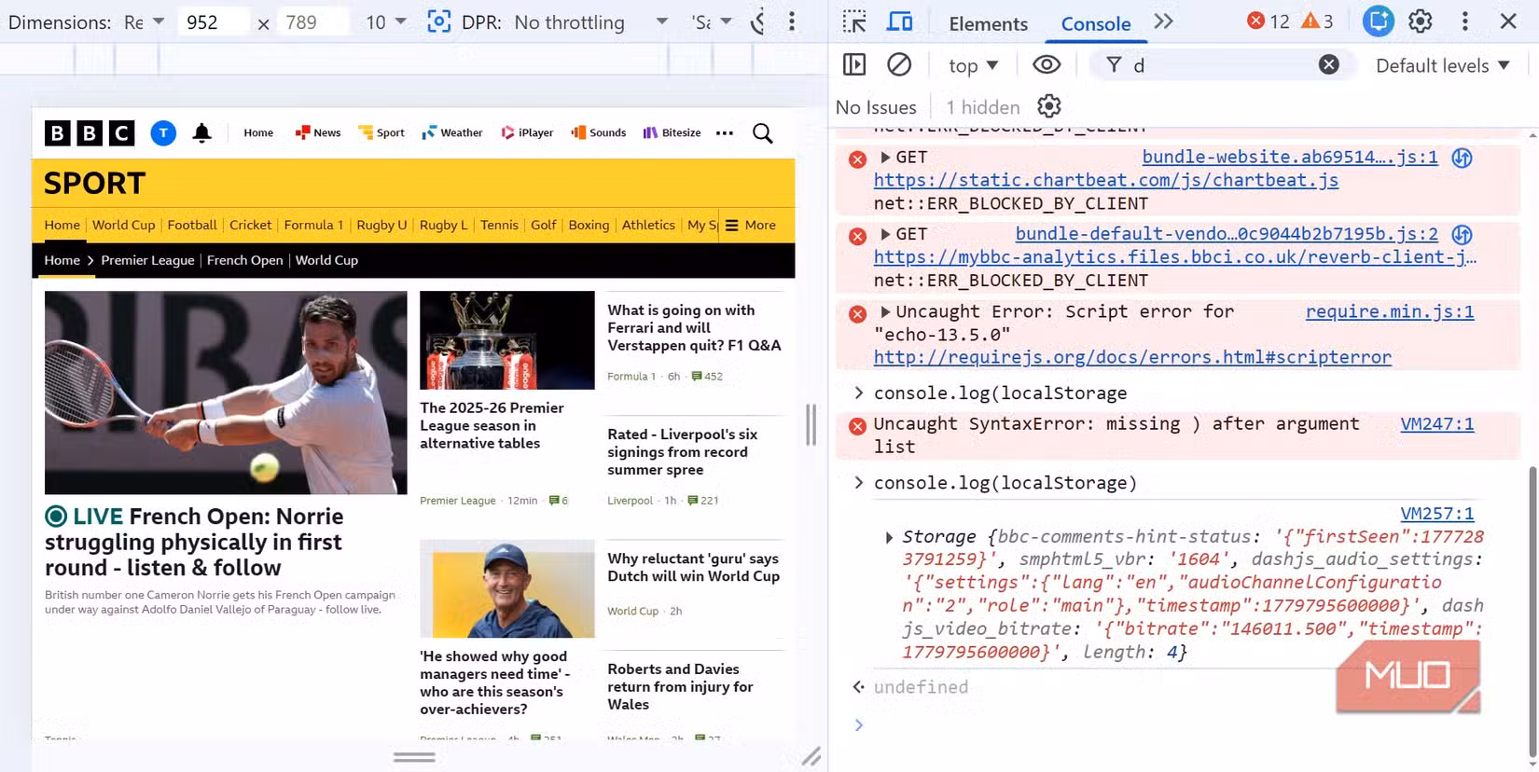Open the Norrie French Open photo
Screen dimensions: 1539x772
(226, 393)
